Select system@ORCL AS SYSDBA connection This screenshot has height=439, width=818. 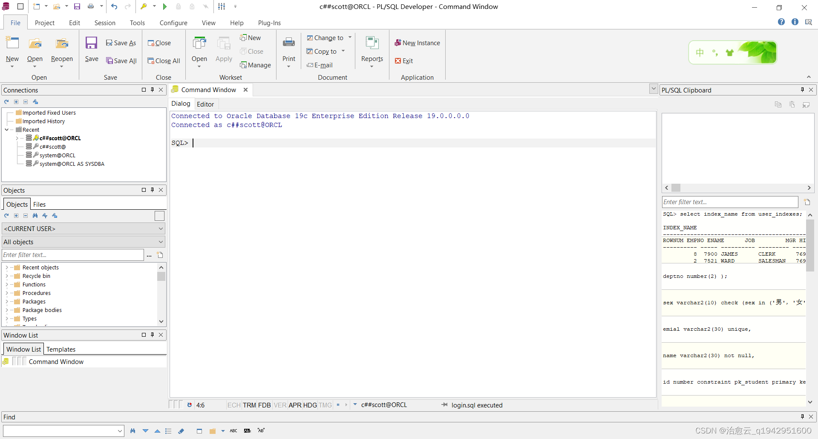click(72, 164)
